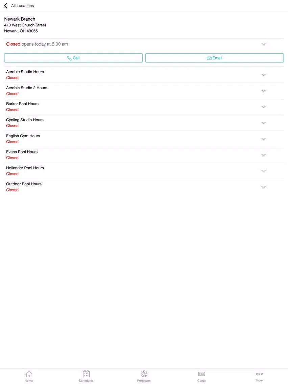Select the 'Cycling Studio Hours' label

[25, 120]
